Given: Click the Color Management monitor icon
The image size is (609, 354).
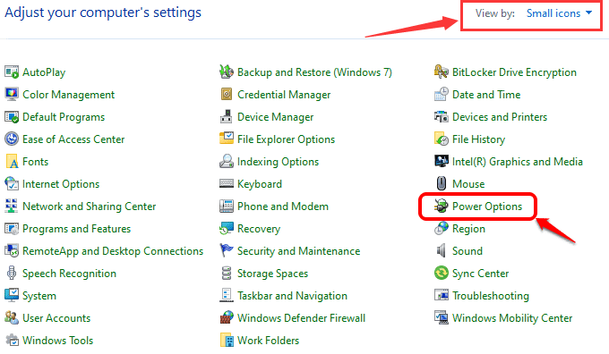Looking at the screenshot, I should coord(12,95).
